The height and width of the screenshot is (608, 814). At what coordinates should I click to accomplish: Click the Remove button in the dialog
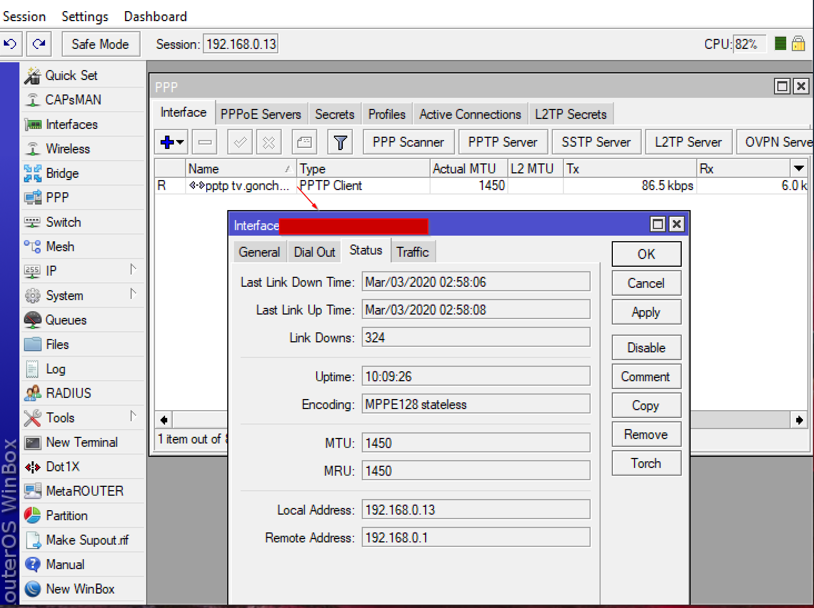coord(646,435)
